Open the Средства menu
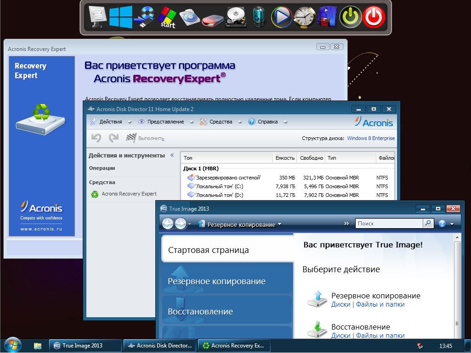This screenshot has width=471, height=353. pos(221,122)
